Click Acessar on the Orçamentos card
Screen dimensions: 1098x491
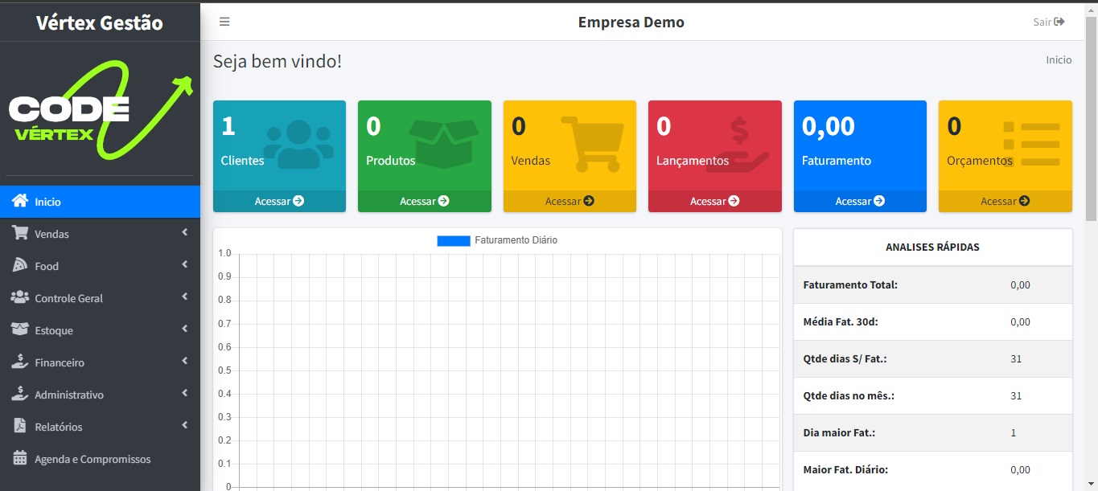click(1005, 201)
